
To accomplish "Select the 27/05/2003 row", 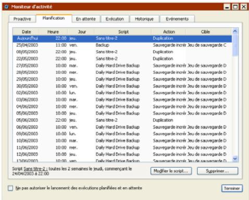I will click(122, 66).
